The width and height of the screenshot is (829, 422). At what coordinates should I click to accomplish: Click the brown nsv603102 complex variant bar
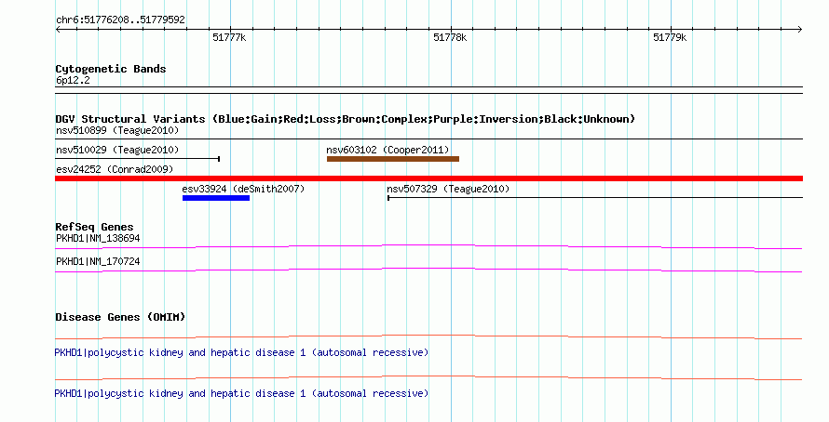click(x=393, y=159)
